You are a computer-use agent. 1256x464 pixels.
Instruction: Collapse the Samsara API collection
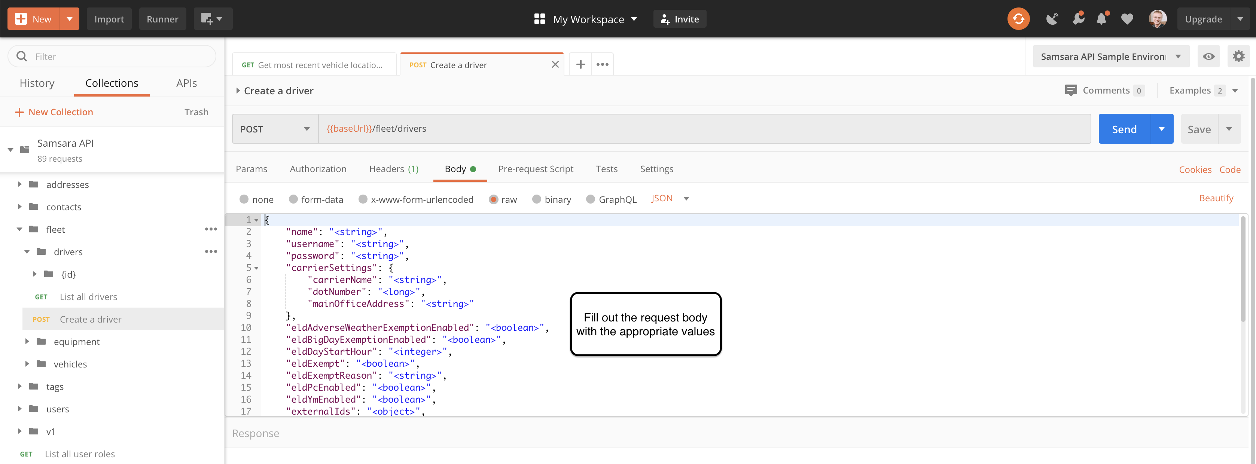10,150
